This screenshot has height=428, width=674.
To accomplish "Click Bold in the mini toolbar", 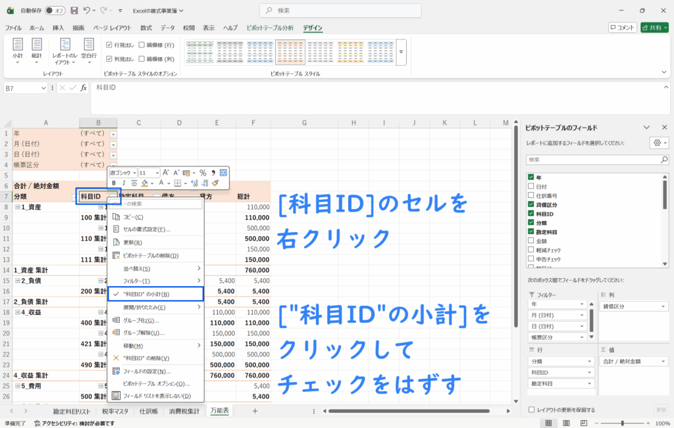I will 114,183.
